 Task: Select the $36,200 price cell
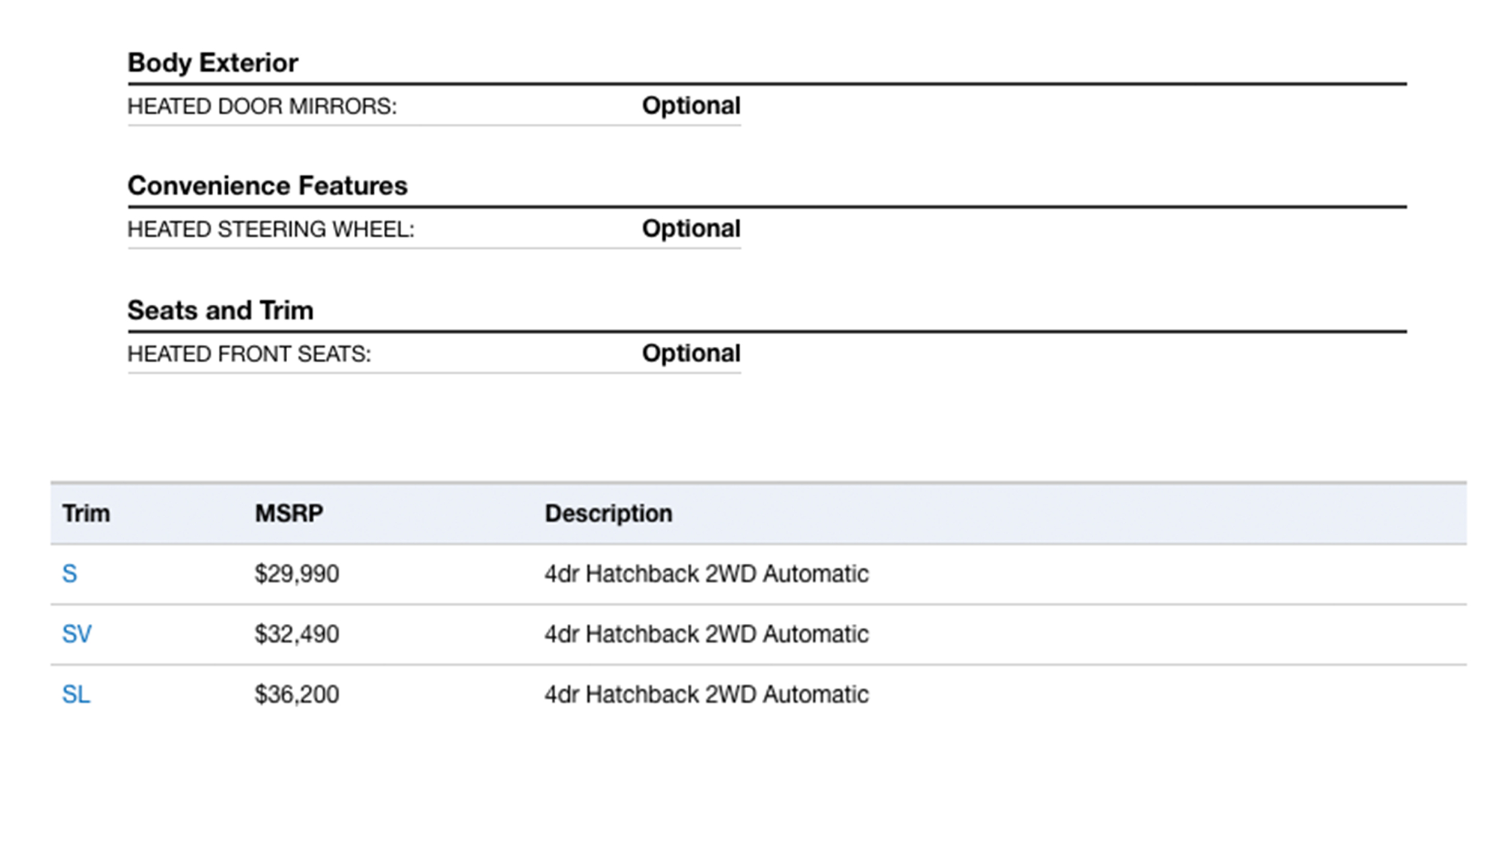(x=297, y=695)
